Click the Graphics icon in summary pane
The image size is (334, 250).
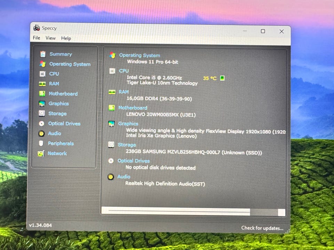[111, 124]
